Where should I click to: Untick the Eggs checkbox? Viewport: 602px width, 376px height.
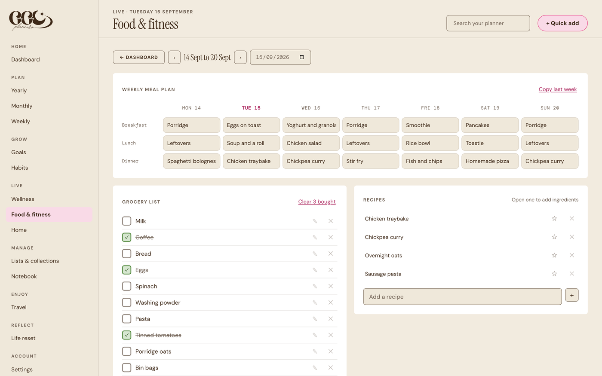[x=127, y=270]
